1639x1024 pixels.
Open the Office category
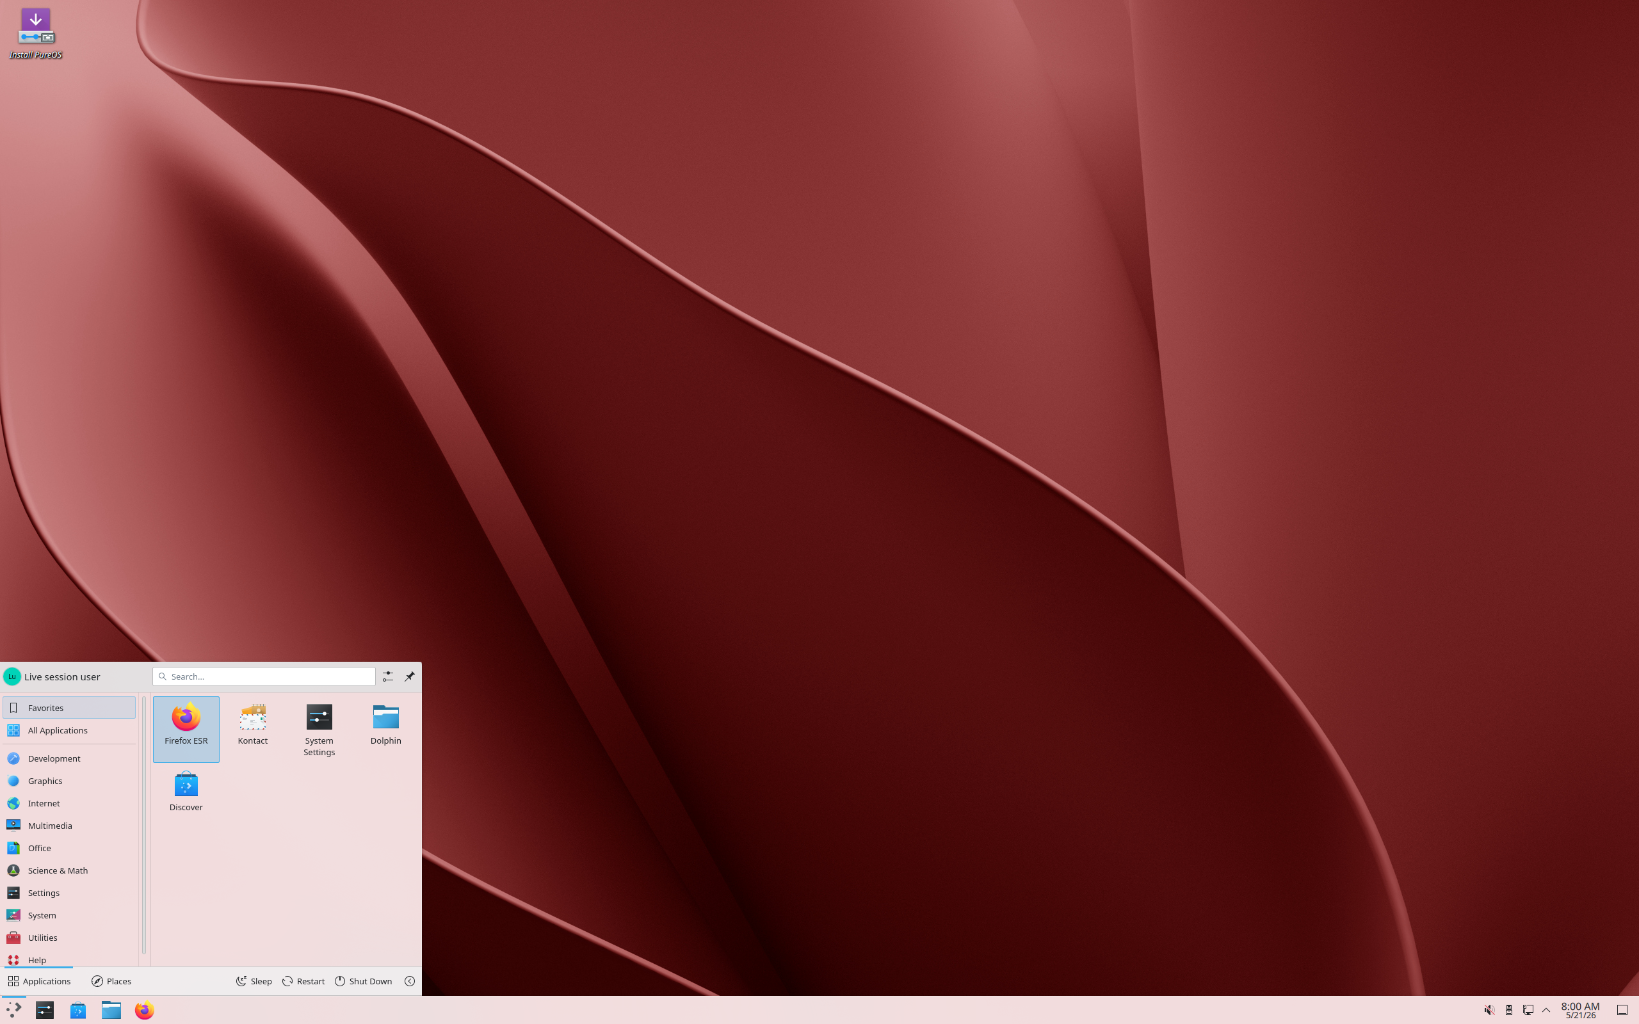(x=69, y=848)
